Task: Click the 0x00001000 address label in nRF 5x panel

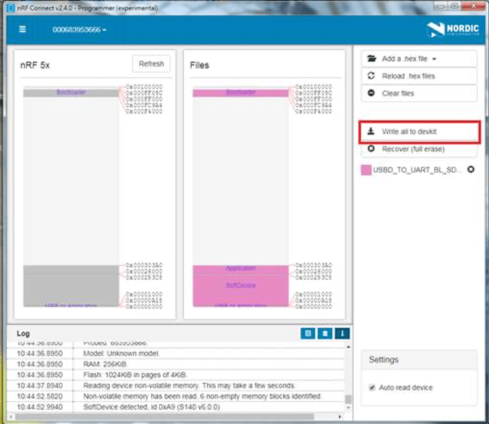Action: pyautogui.click(x=144, y=294)
